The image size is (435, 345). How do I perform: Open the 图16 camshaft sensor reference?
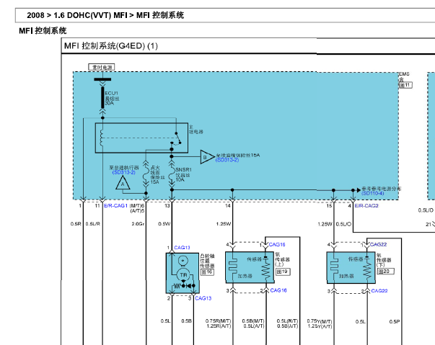pos(207,272)
